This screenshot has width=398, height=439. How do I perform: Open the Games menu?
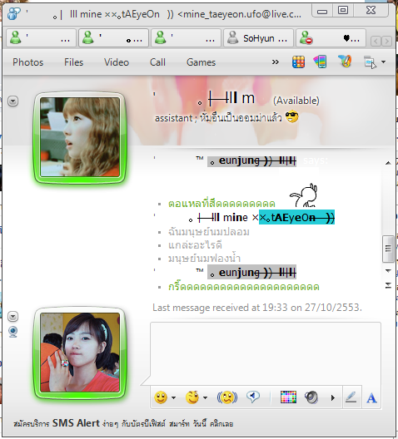pos(201,62)
